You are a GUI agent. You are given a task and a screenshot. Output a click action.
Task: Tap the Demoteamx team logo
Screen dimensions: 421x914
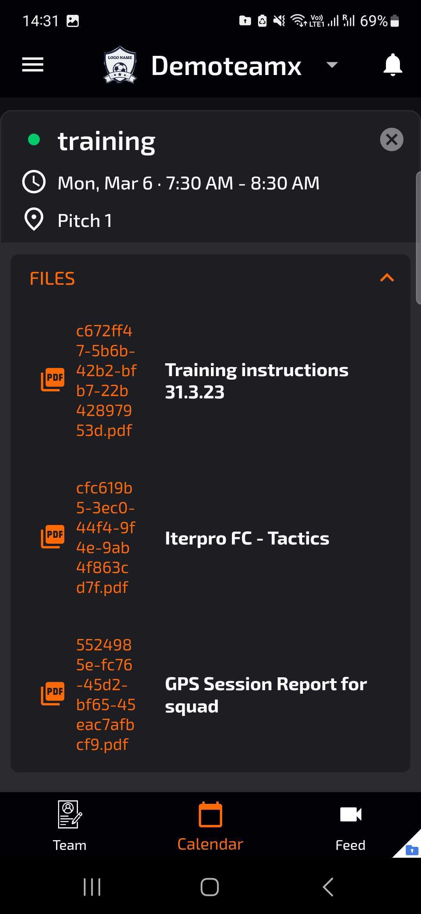pyautogui.click(x=120, y=65)
